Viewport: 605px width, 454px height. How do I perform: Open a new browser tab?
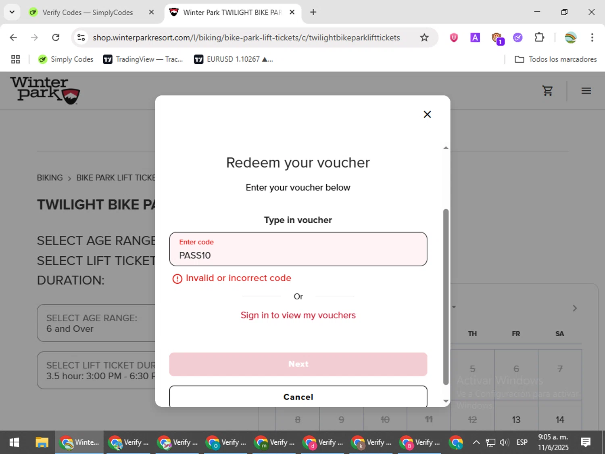tap(313, 12)
